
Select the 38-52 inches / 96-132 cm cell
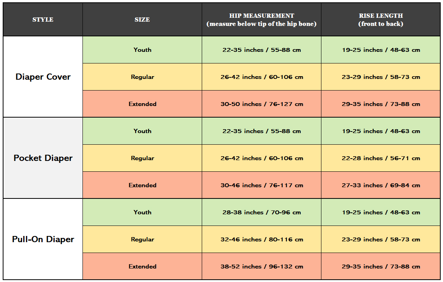261,267
